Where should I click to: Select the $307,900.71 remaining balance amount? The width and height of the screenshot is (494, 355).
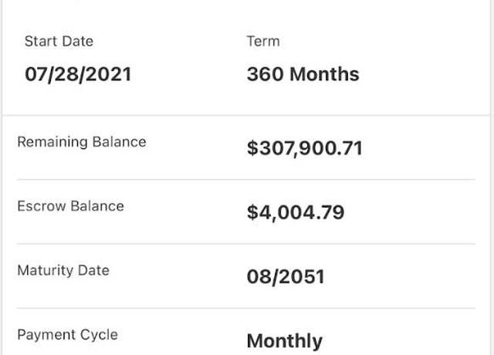pos(305,148)
